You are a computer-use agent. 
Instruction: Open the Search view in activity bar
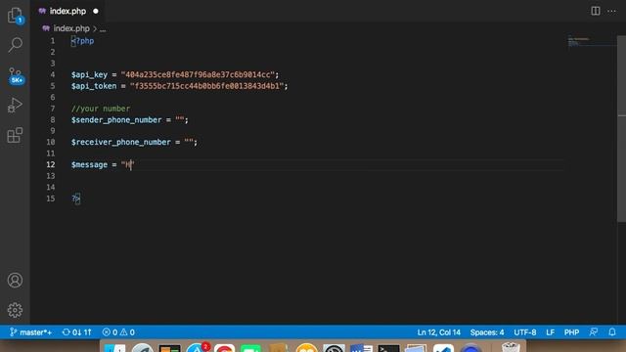(16, 45)
